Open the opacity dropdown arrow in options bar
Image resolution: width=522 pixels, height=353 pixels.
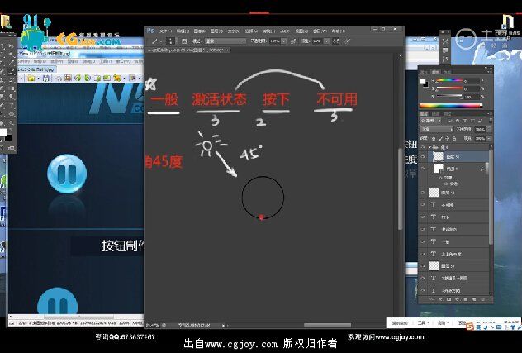pyautogui.click(x=283, y=41)
